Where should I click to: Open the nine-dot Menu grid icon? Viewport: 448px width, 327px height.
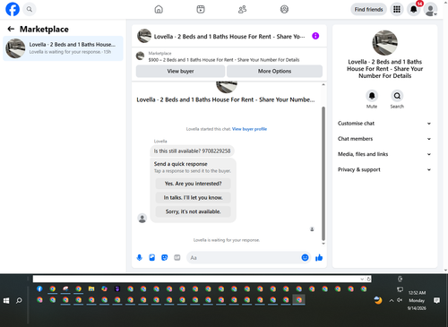pos(397,10)
